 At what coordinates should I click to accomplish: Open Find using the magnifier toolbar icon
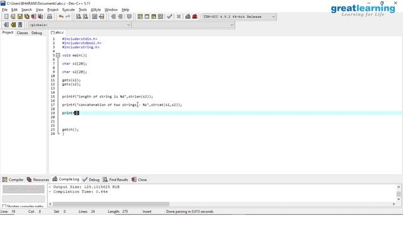point(78,17)
